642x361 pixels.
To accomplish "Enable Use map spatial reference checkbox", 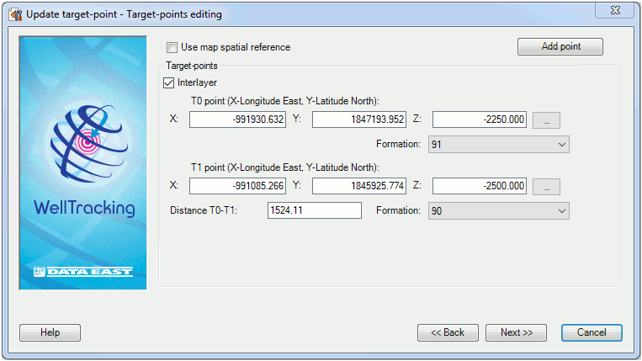I will tap(172, 47).
